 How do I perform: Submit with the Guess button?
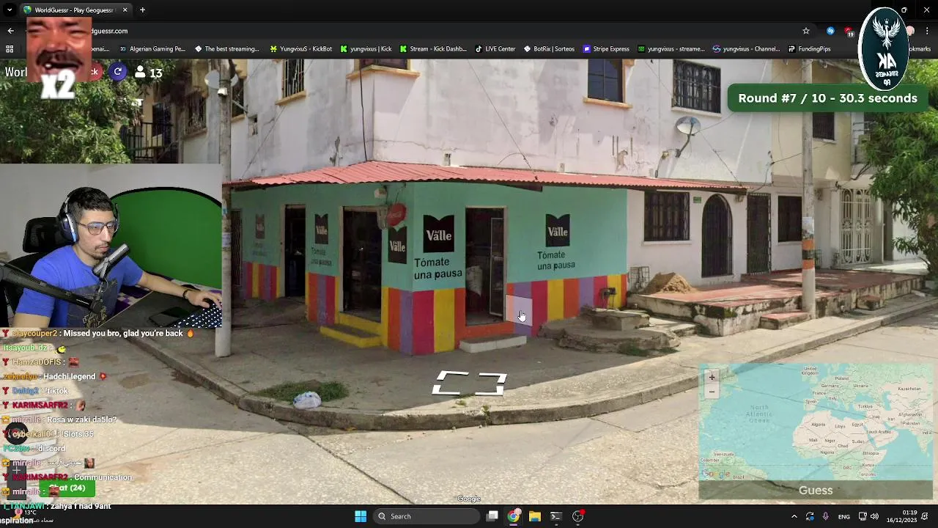(x=816, y=491)
